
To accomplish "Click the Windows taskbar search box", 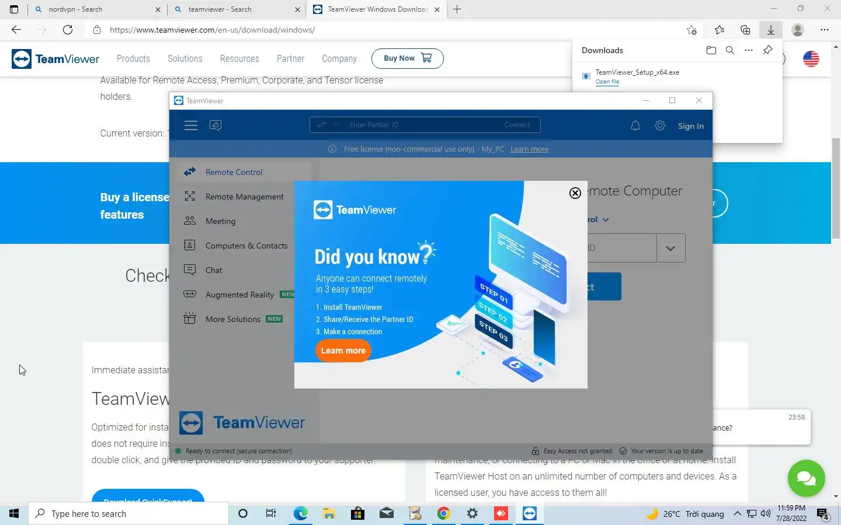I will coord(128,513).
